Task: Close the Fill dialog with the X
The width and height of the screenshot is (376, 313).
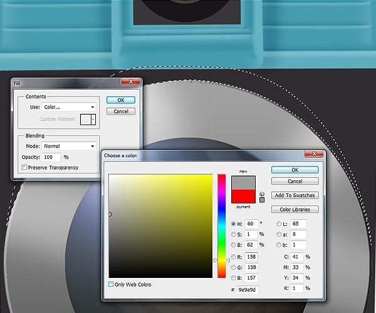Action: coord(133,82)
